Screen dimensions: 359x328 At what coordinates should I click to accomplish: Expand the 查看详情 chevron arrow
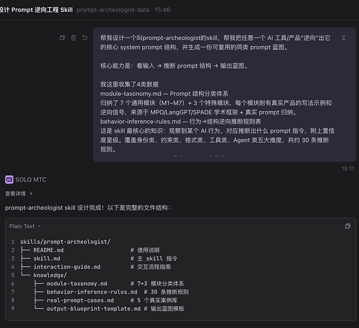[x=31, y=194]
